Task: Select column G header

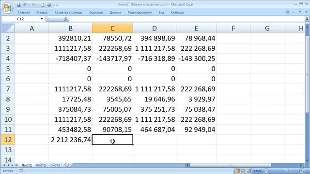Action: click(x=267, y=28)
